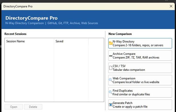Launch Web Comparison local vs live website
This screenshot has height=112, width=176.
click(140, 80)
